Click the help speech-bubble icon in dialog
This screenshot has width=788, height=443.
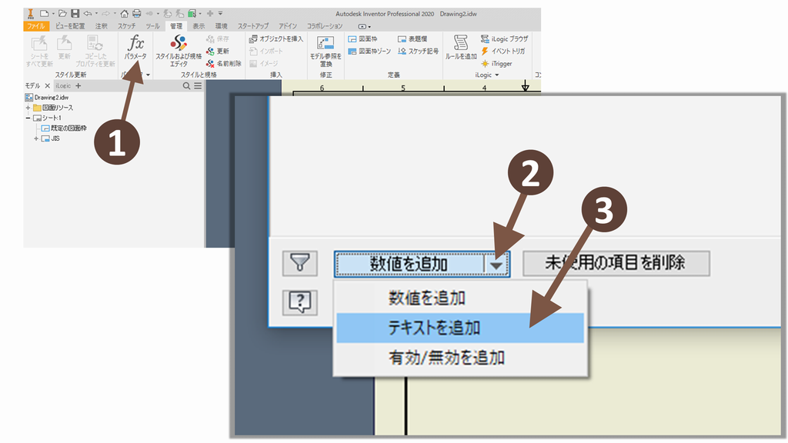click(300, 301)
